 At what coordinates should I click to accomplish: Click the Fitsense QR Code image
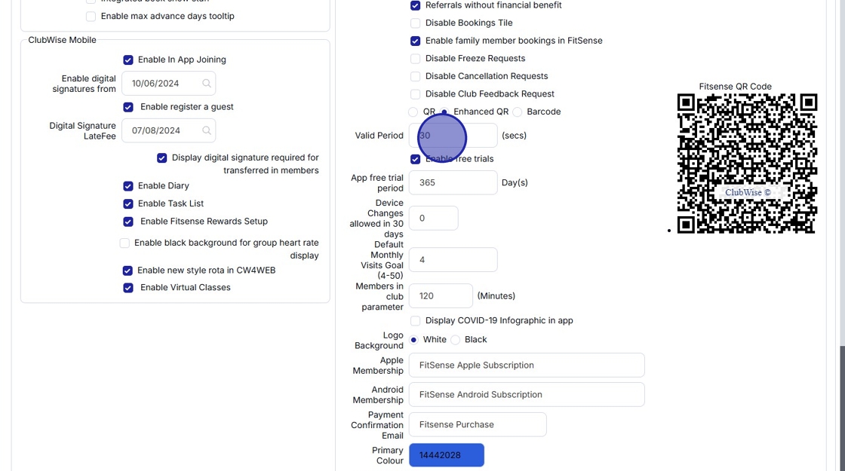pos(747,164)
